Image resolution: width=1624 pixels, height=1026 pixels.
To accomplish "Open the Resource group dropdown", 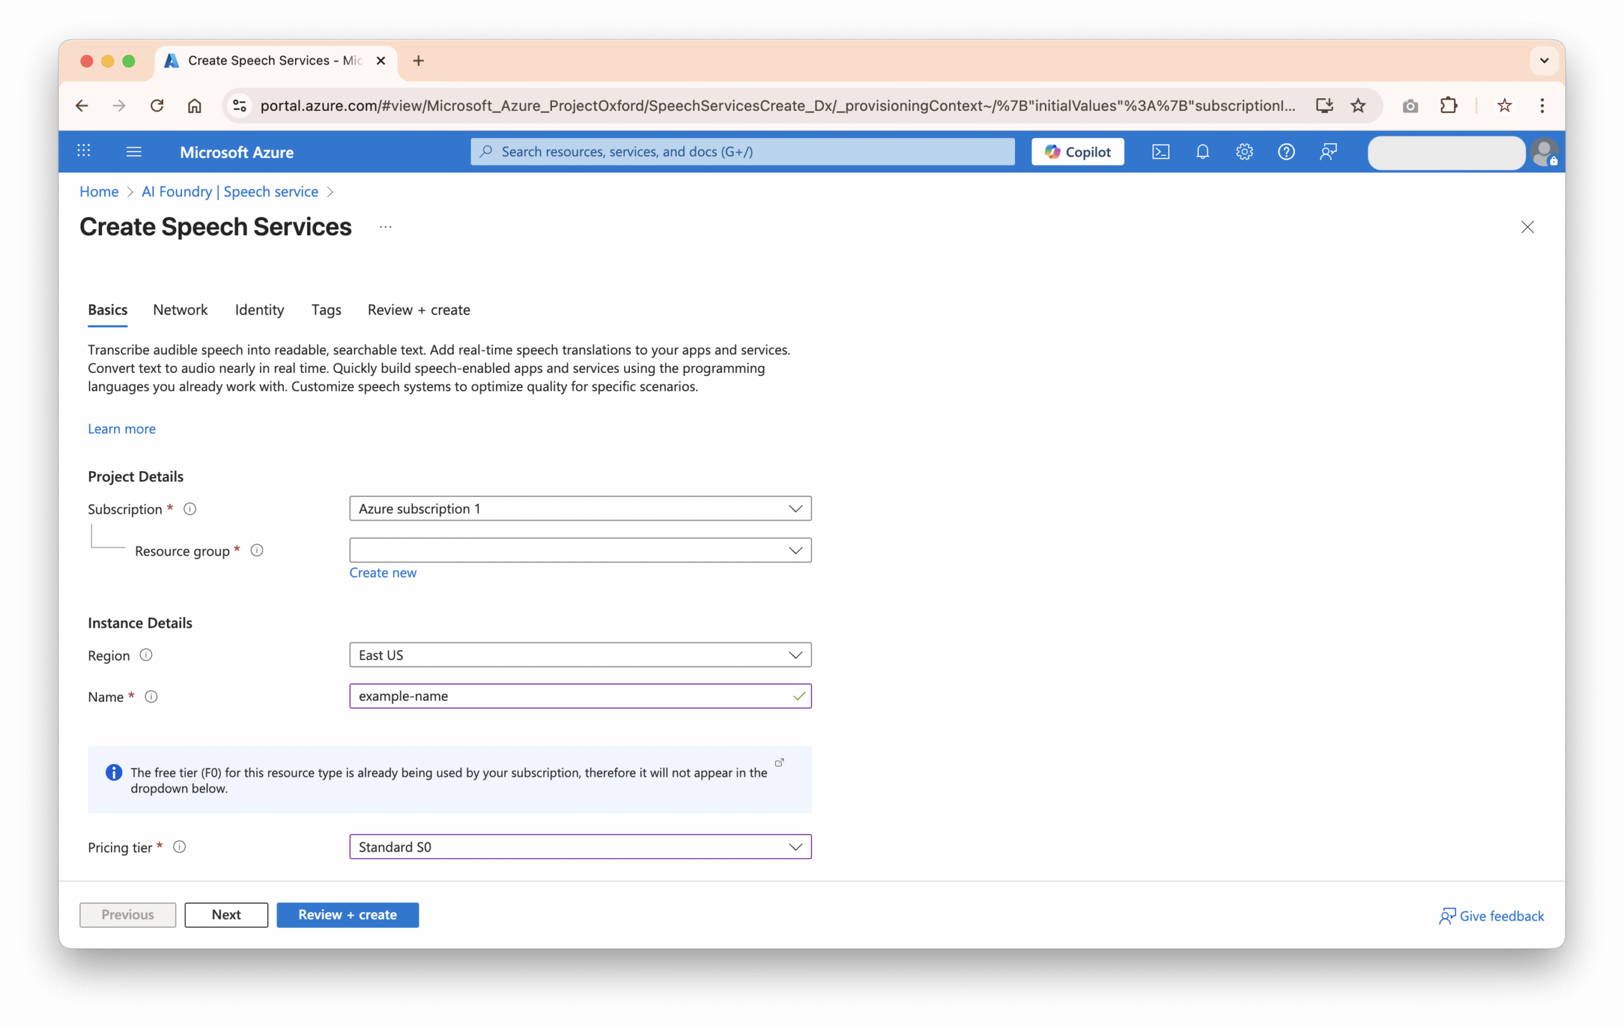I will pyautogui.click(x=580, y=550).
